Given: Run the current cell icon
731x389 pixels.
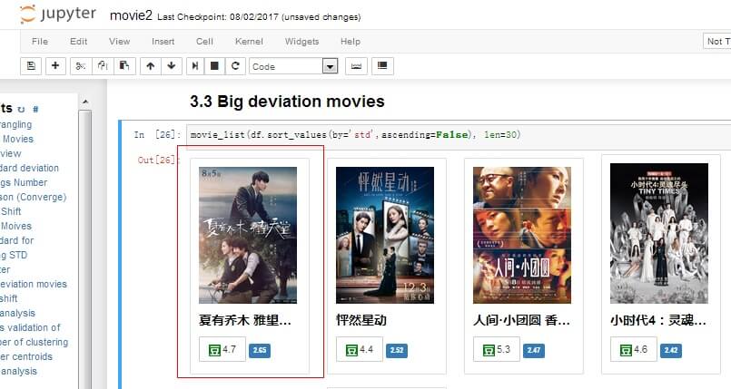Looking at the screenshot, I should [195, 66].
